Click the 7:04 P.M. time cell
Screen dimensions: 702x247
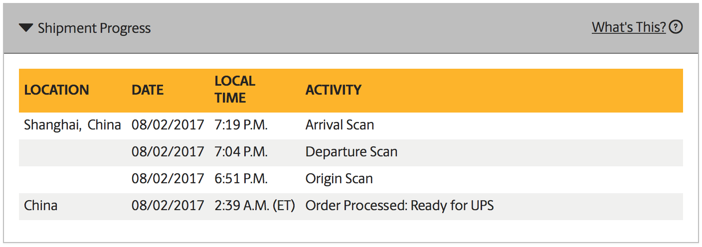click(x=241, y=152)
